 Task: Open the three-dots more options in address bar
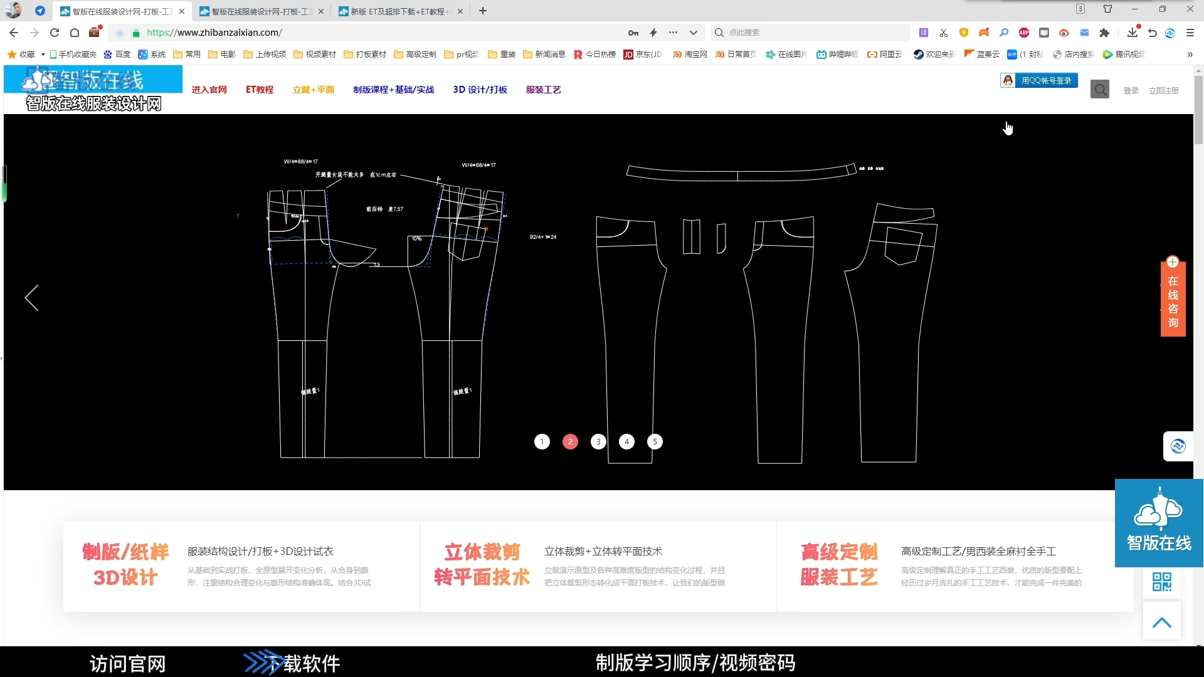click(673, 33)
